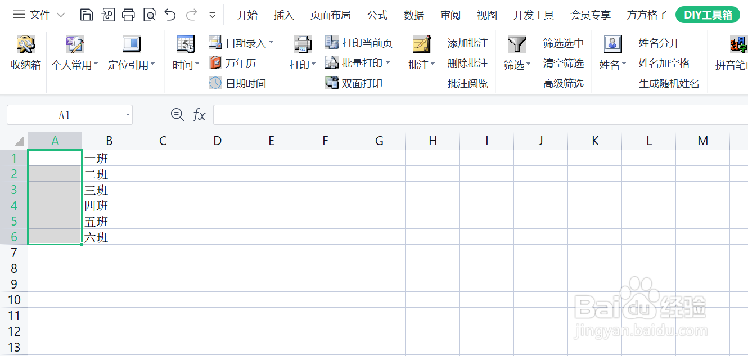Image resolution: width=748 pixels, height=356 pixels.
Task: Click the 姓名 portrait icon
Action: (x=612, y=44)
